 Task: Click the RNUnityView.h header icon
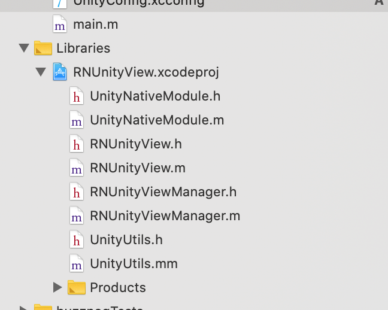[77, 144]
